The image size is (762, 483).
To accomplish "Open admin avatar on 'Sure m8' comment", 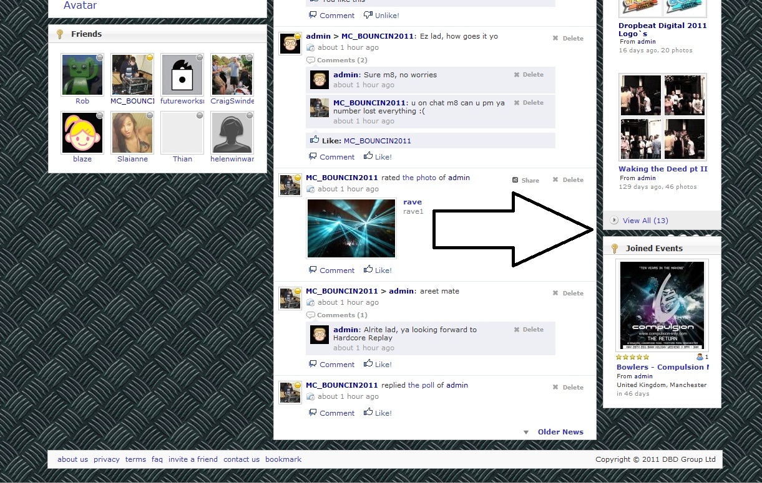I will (x=320, y=80).
